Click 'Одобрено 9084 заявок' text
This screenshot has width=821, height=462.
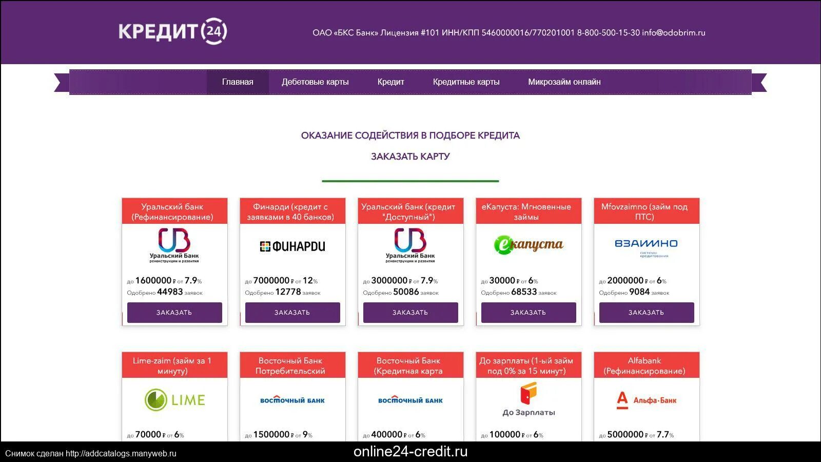click(634, 292)
